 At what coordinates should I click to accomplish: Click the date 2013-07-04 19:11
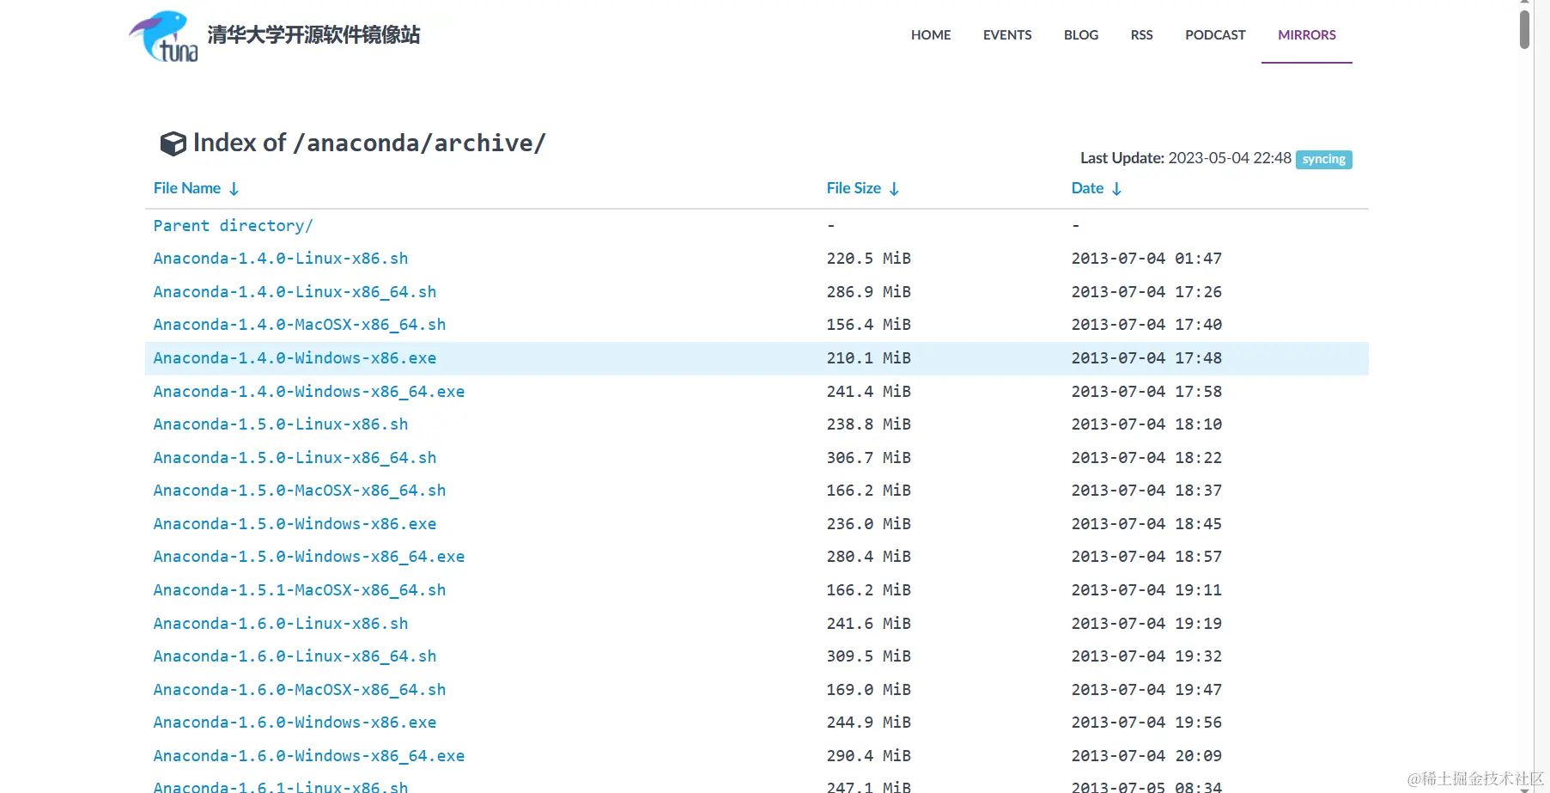pyautogui.click(x=1146, y=590)
